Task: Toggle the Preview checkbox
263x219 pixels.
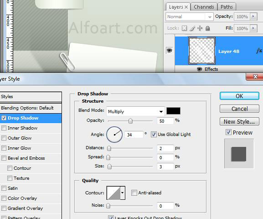Action: point(228,132)
